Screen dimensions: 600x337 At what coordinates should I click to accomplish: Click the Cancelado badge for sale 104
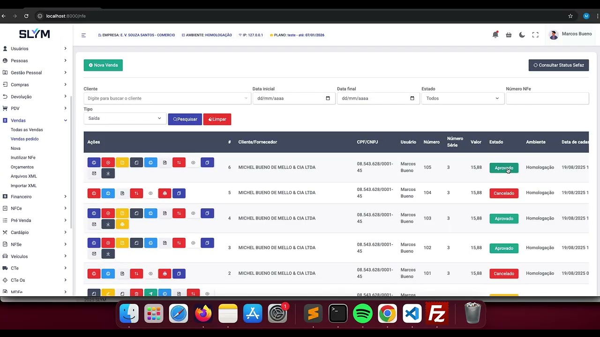point(504,193)
